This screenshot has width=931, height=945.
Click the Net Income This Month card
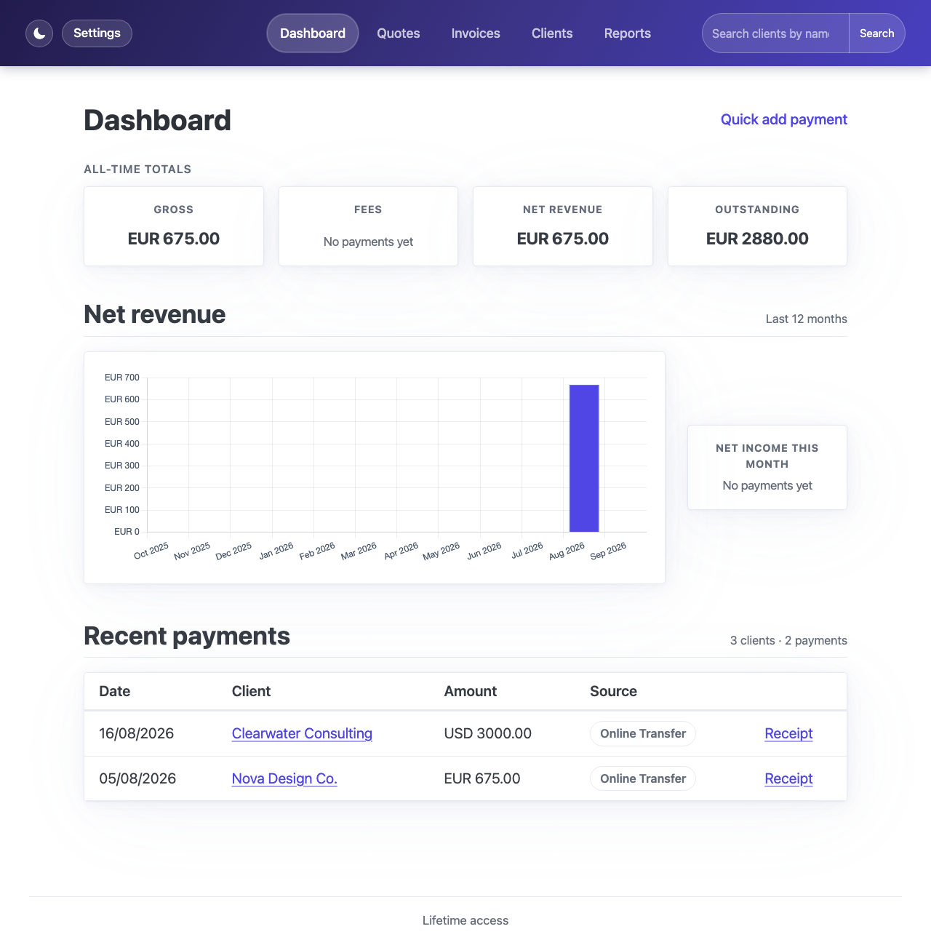pos(767,467)
